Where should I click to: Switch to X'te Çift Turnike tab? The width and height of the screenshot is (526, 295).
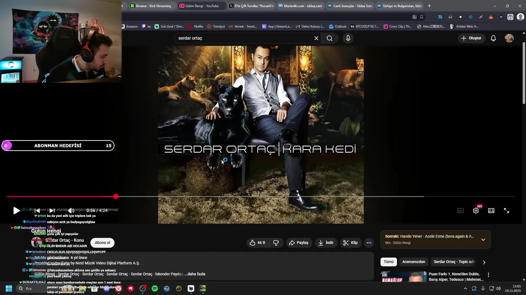[x=251, y=6]
